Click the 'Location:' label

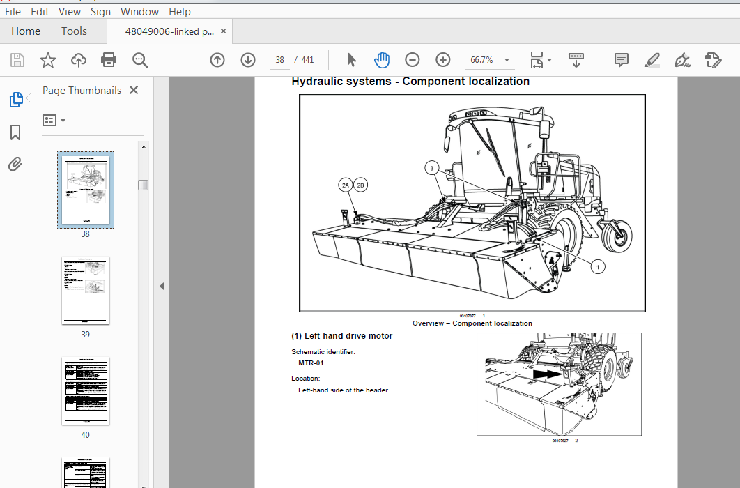[x=305, y=378]
